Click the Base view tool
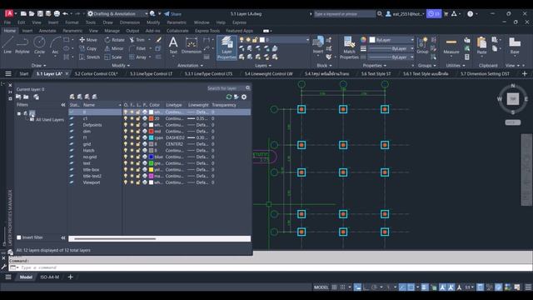The width and height of the screenshot is (533, 300). click(515, 46)
